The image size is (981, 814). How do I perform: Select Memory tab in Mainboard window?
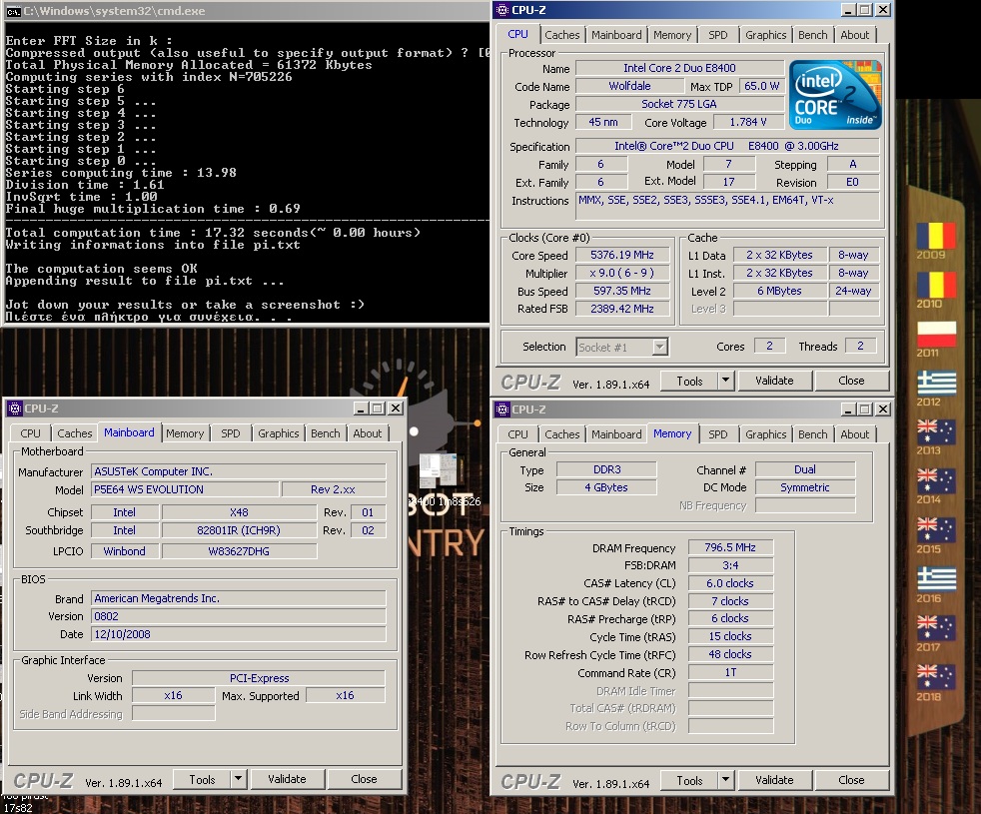click(x=185, y=433)
